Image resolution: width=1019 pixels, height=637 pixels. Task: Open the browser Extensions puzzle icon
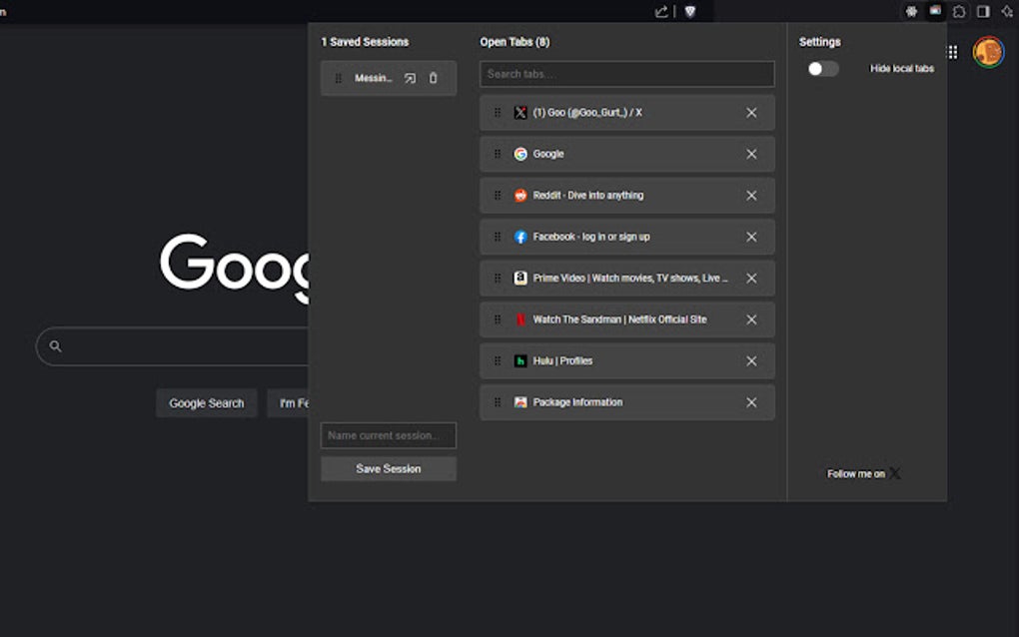[956, 11]
